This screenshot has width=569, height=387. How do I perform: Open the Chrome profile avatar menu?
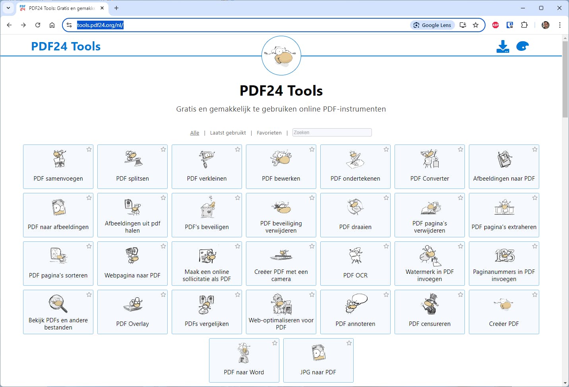(x=546, y=25)
